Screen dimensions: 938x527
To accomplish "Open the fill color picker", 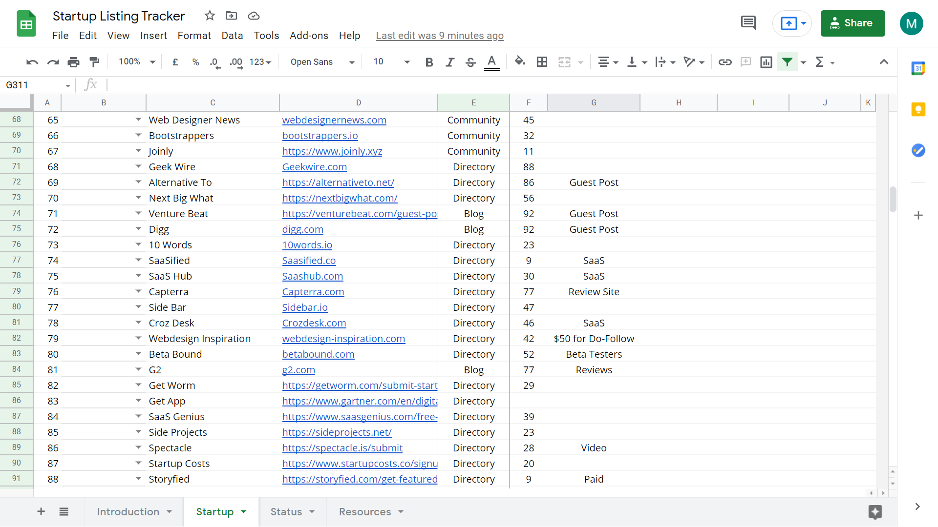I will 520,62.
